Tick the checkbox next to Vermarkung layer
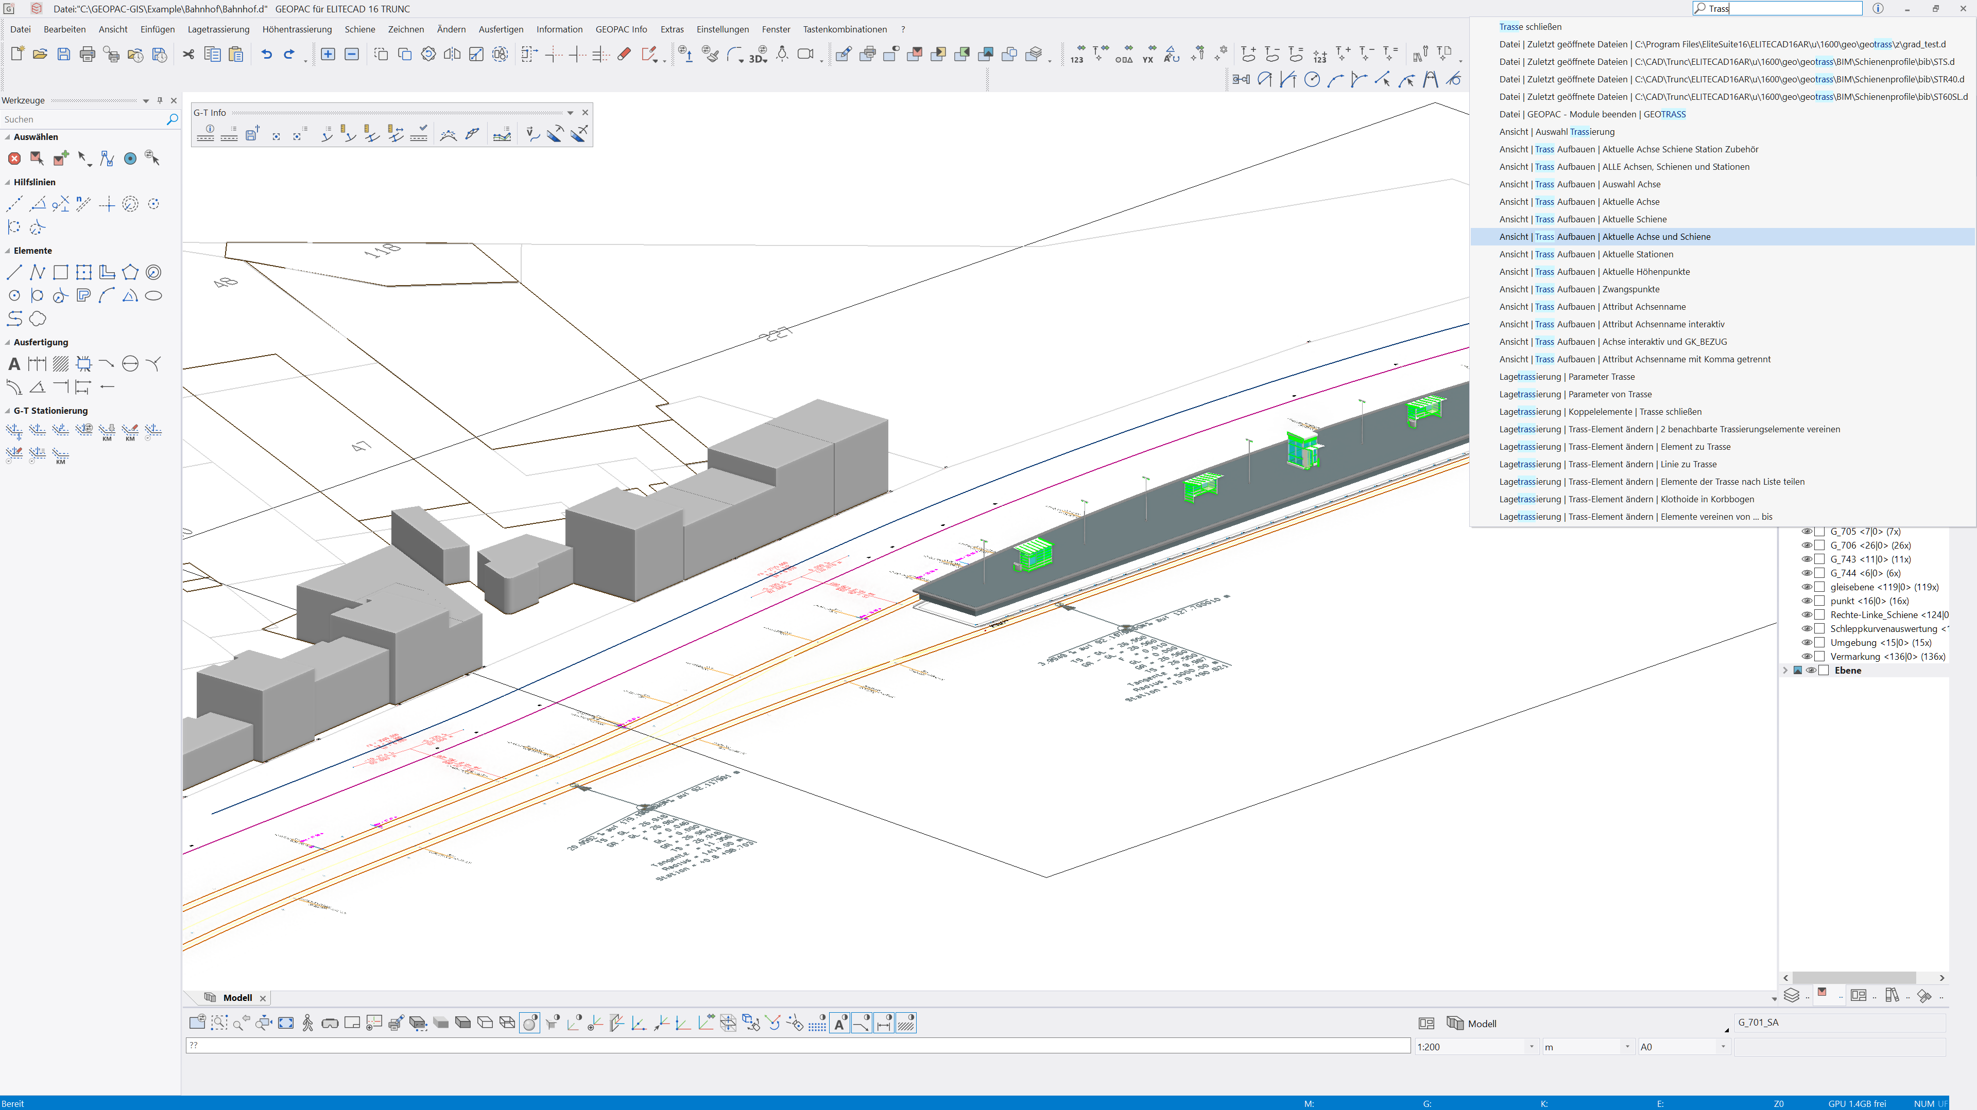 pyautogui.click(x=1819, y=657)
